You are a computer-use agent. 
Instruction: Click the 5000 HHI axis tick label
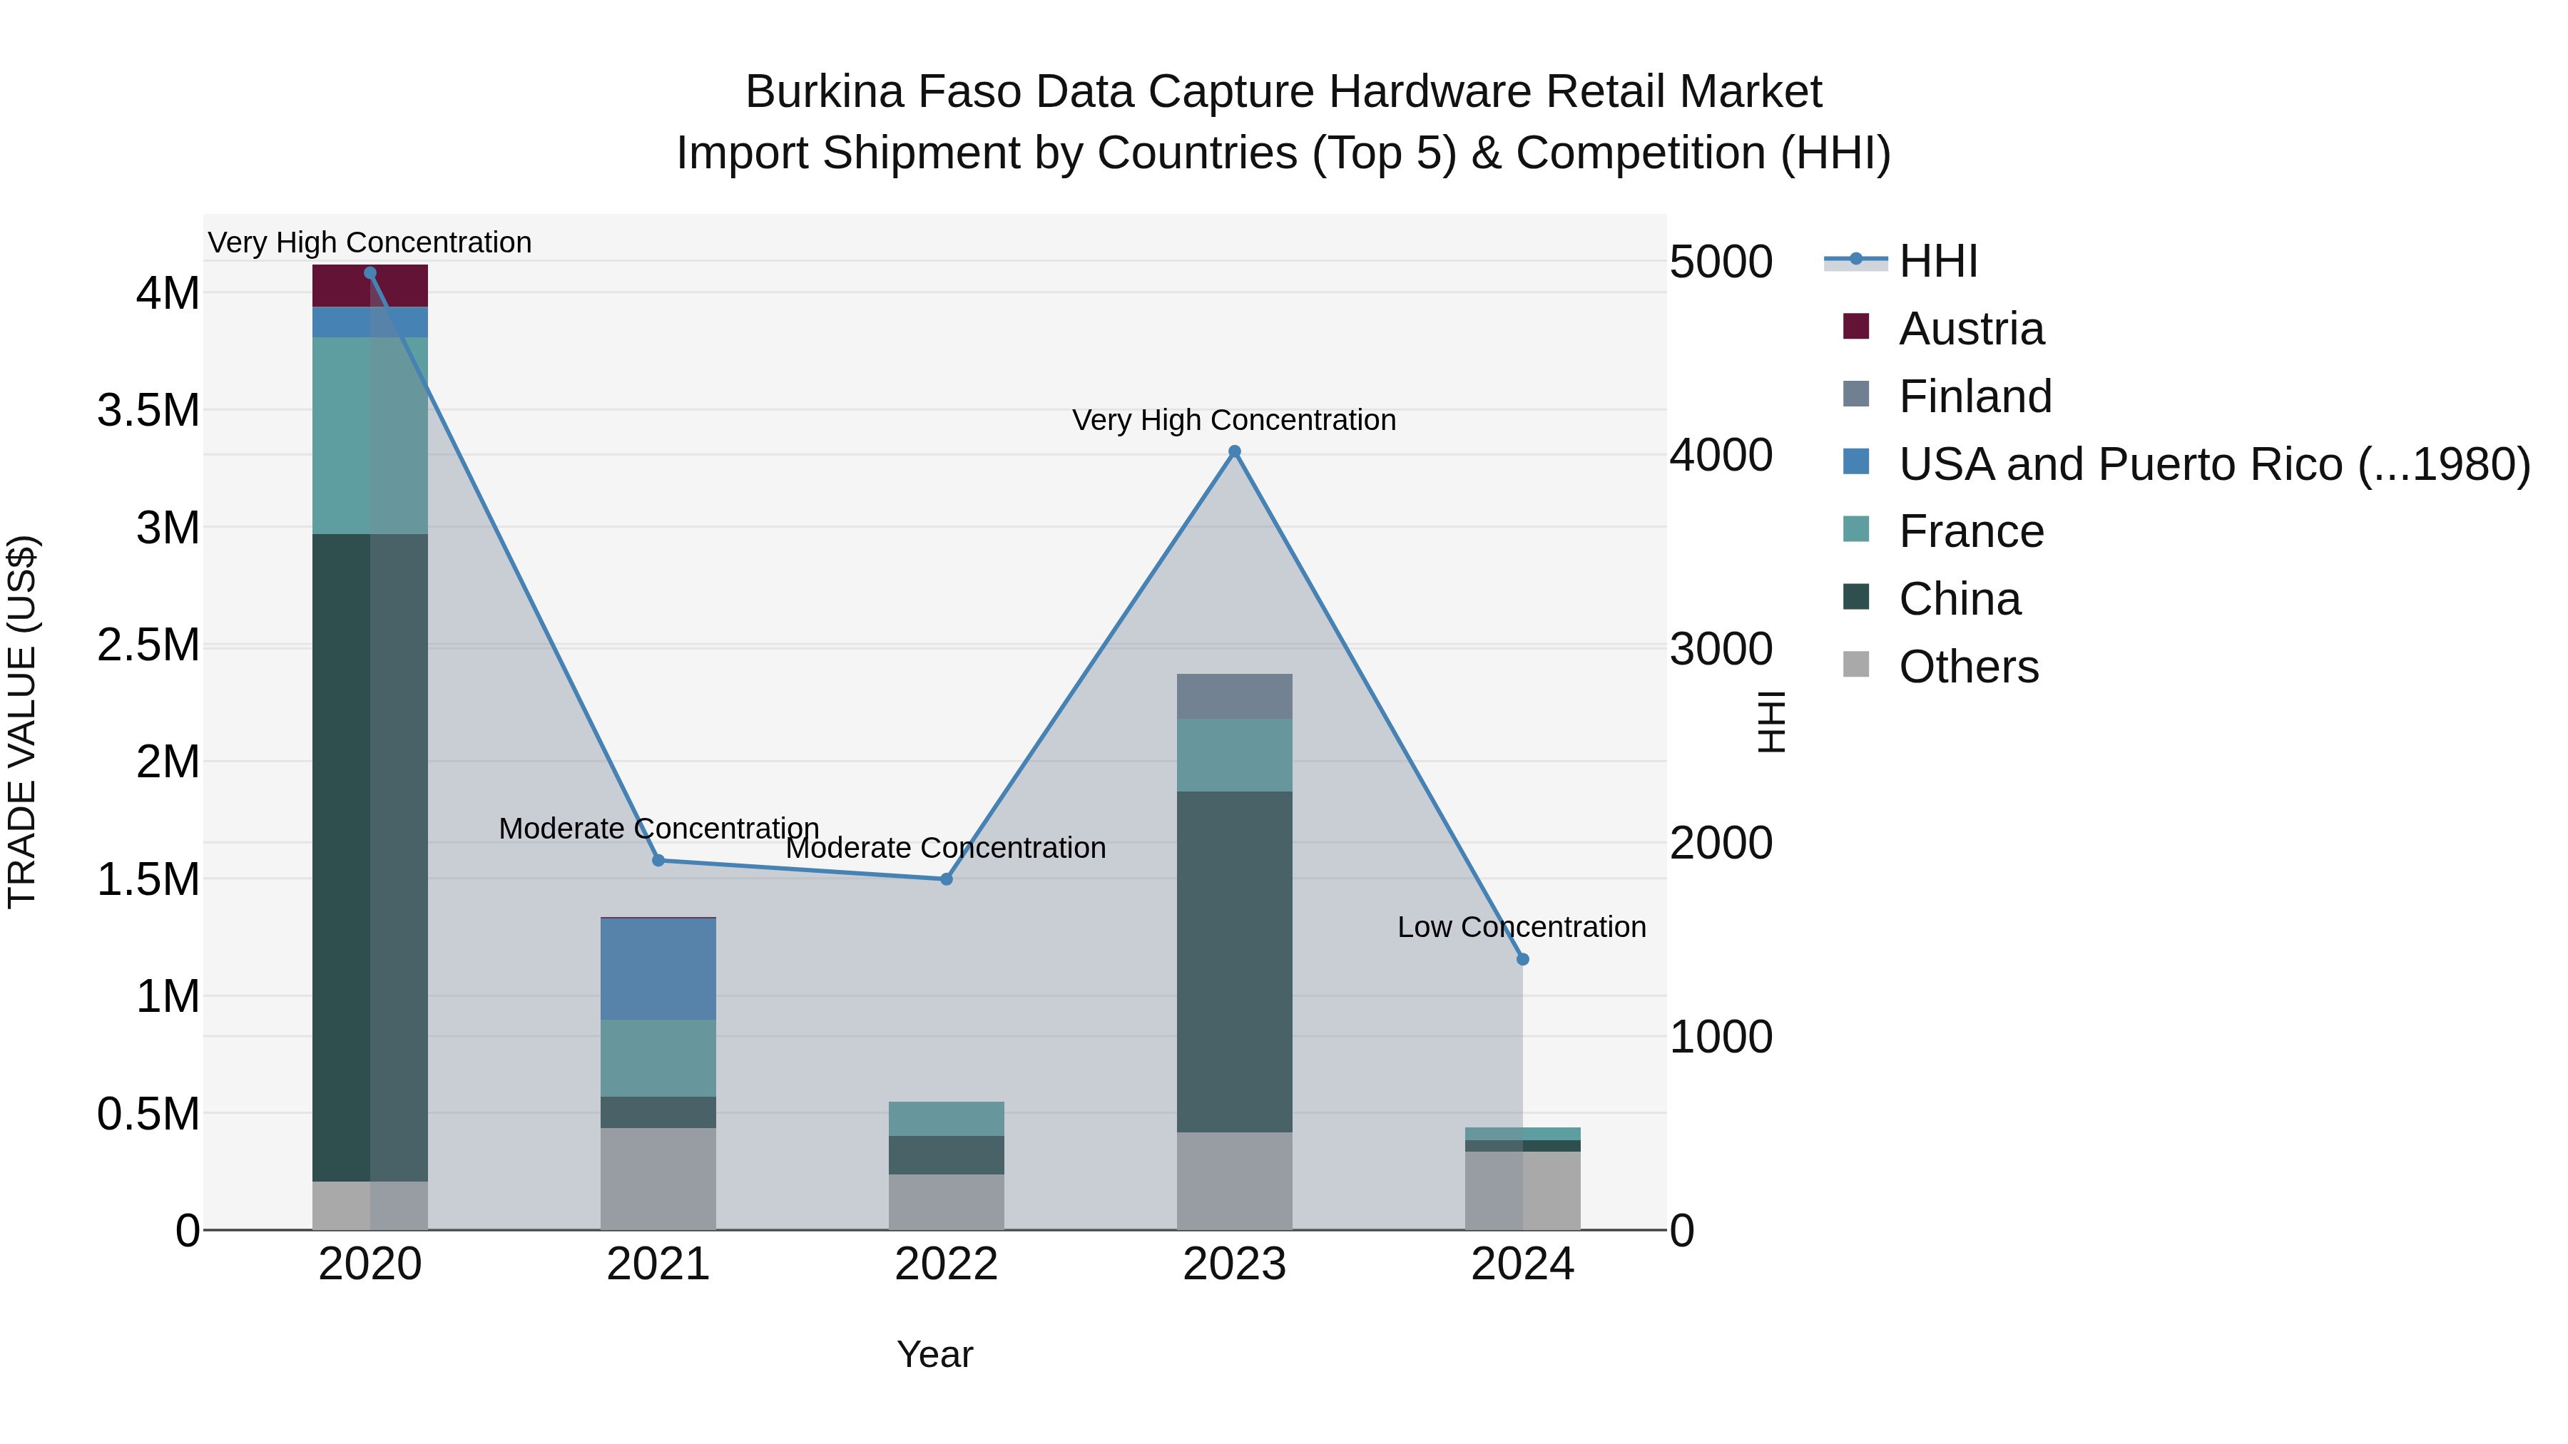pos(1722,262)
